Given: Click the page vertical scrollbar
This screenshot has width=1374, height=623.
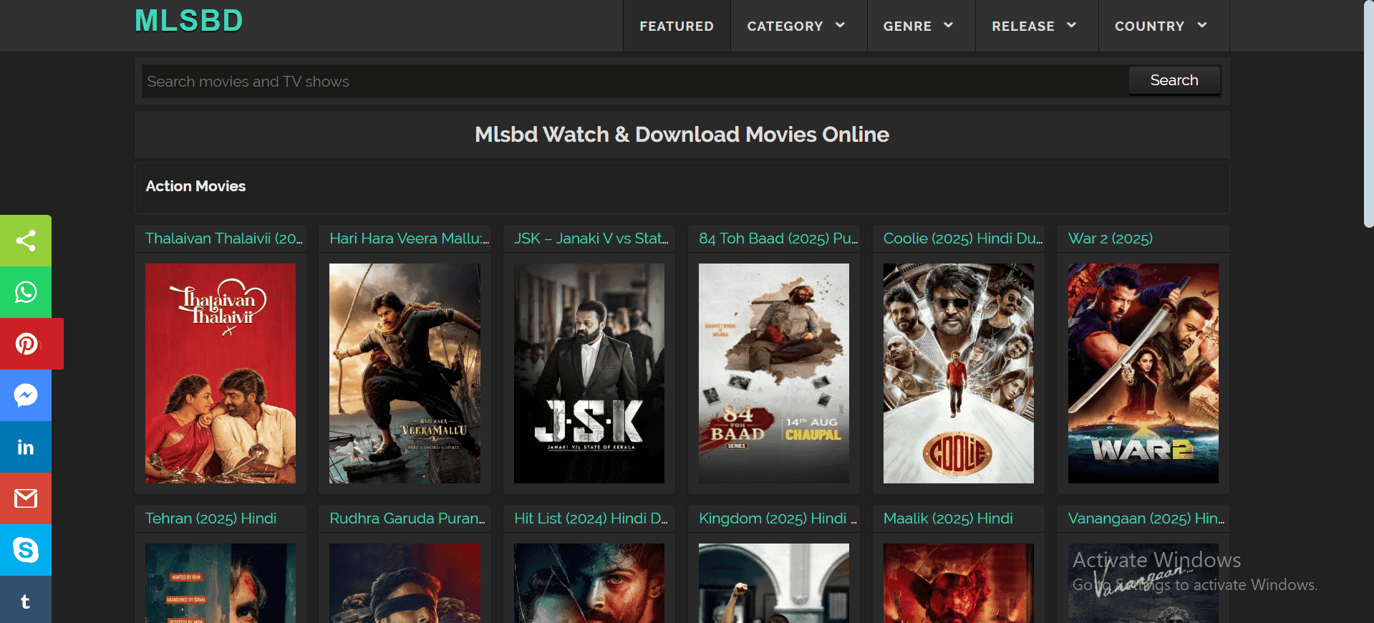Looking at the screenshot, I should tap(1368, 115).
